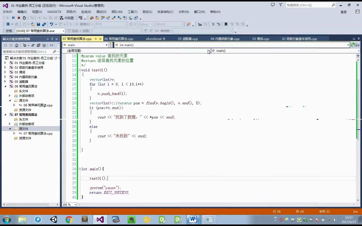This screenshot has width=362, height=226.
Task: Click the Home icon in Solution Explorer
Action: tap(17, 45)
